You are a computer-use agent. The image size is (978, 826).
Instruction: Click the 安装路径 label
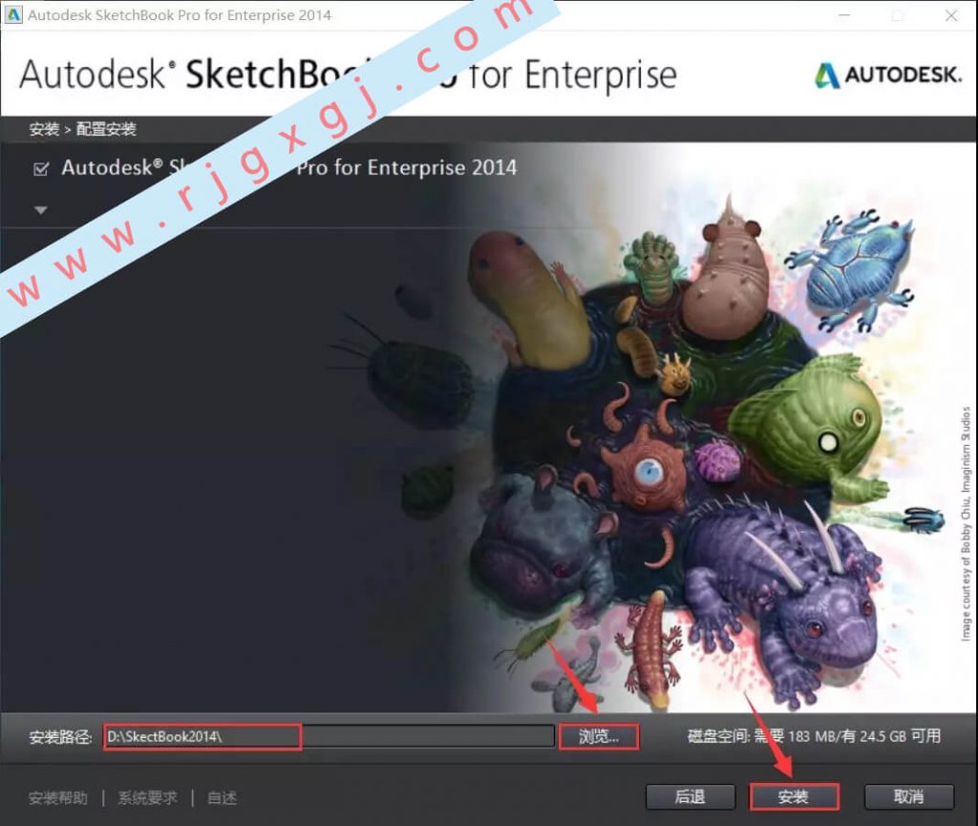[60, 737]
